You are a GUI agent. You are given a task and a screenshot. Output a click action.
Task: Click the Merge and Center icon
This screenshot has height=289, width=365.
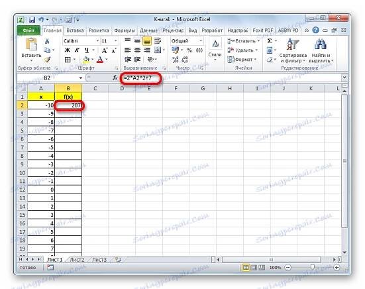click(x=158, y=50)
